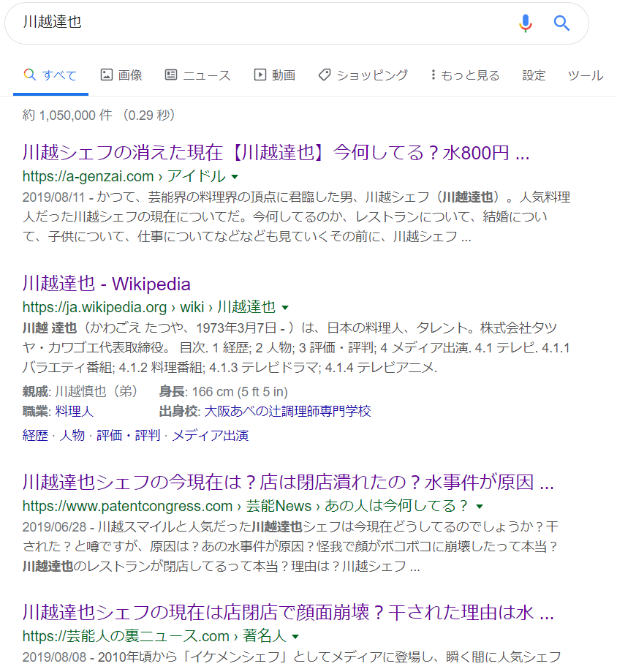Switch to the 画像 tab

tap(121, 75)
